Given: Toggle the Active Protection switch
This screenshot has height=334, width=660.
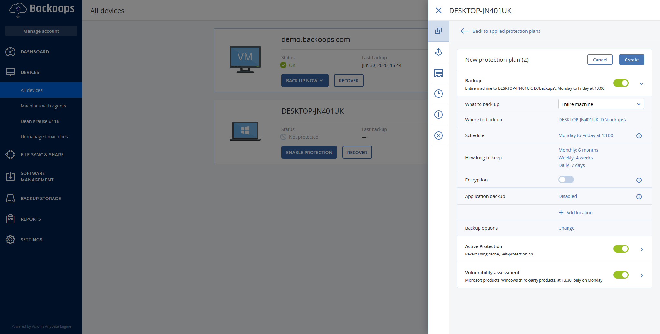Looking at the screenshot, I should 621,249.
